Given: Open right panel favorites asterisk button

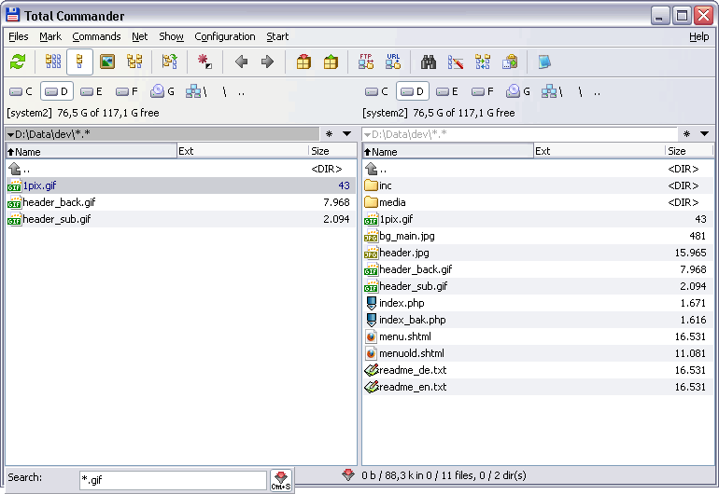Looking at the screenshot, I should point(686,133).
